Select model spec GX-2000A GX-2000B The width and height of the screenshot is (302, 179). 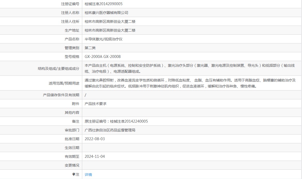click(x=103, y=57)
